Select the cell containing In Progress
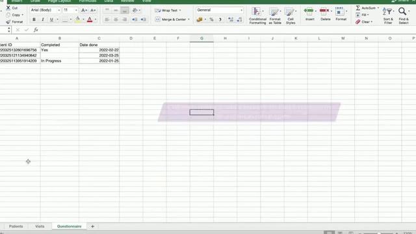This screenshot has width=416, height=234. pos(59,60)
